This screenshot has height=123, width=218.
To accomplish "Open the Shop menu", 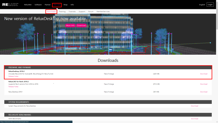I will coord(65,5).
